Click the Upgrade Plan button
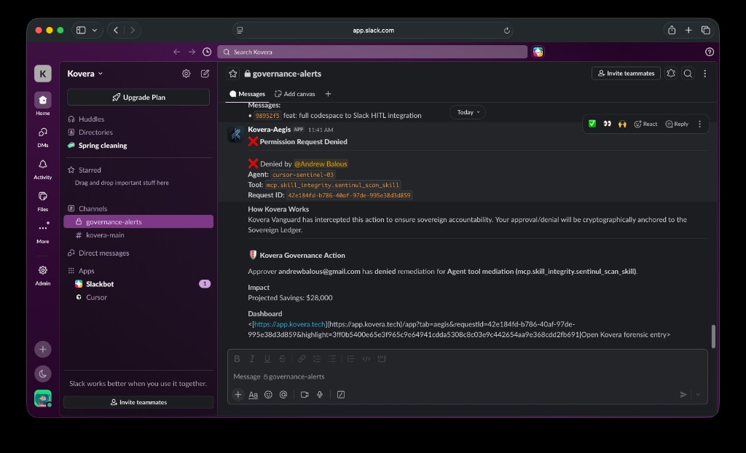 point(138,97)
